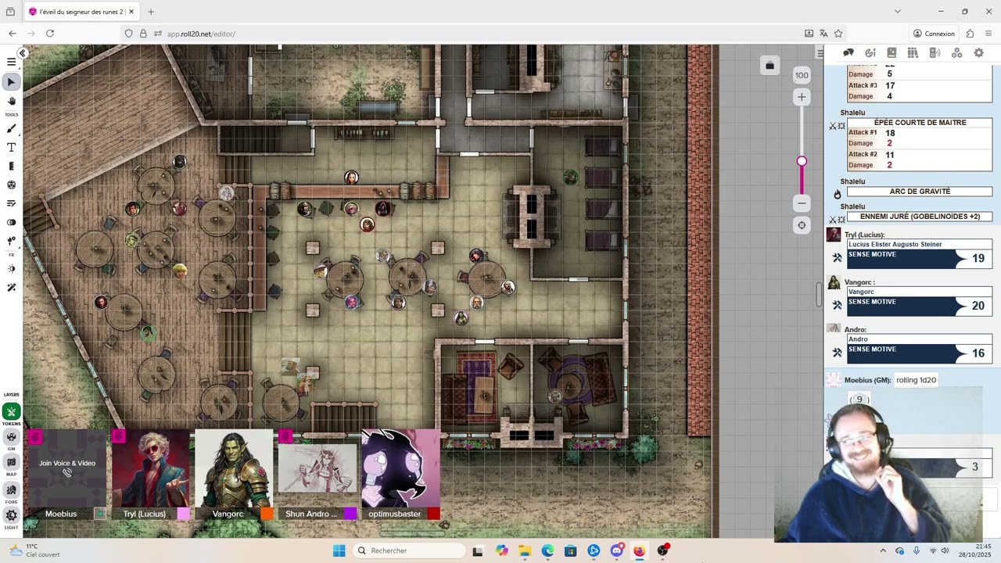The image size is (1001, 563).
Task: Click the fit-to-screen target button
Action: pyautogui.click(x=802, y=225)
